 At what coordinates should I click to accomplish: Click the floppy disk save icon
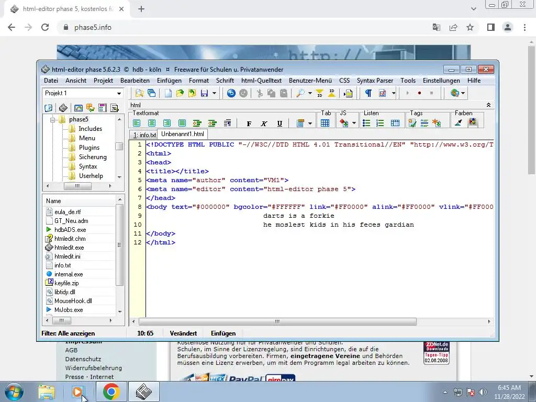click(205, 93)
